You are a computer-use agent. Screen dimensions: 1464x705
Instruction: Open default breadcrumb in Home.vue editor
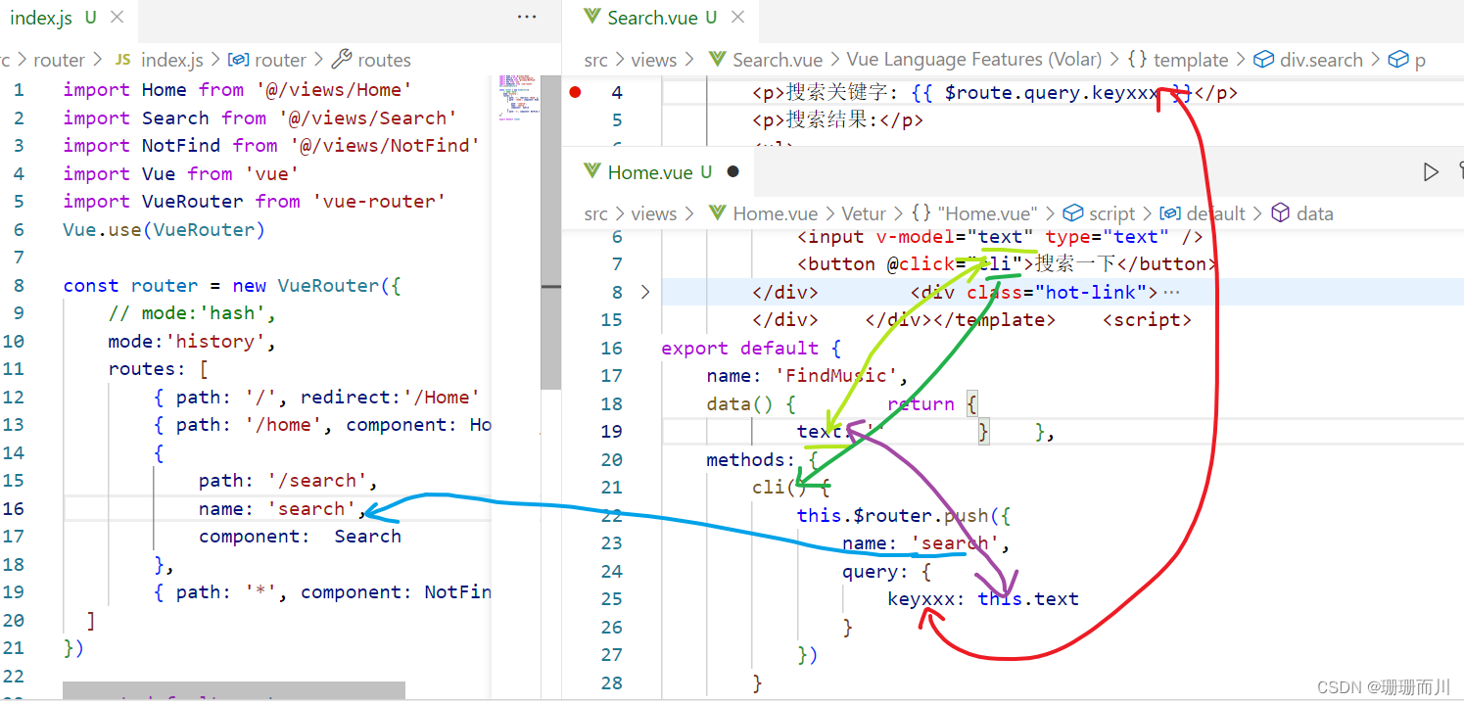(1216, 213)
